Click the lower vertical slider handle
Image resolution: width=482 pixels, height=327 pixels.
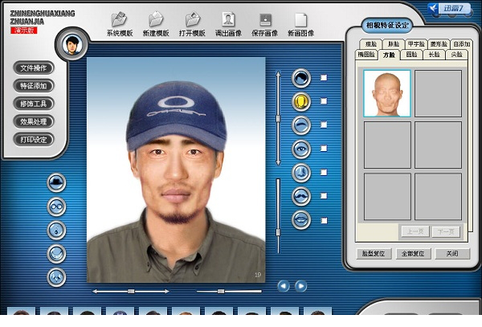pos(278,232)
